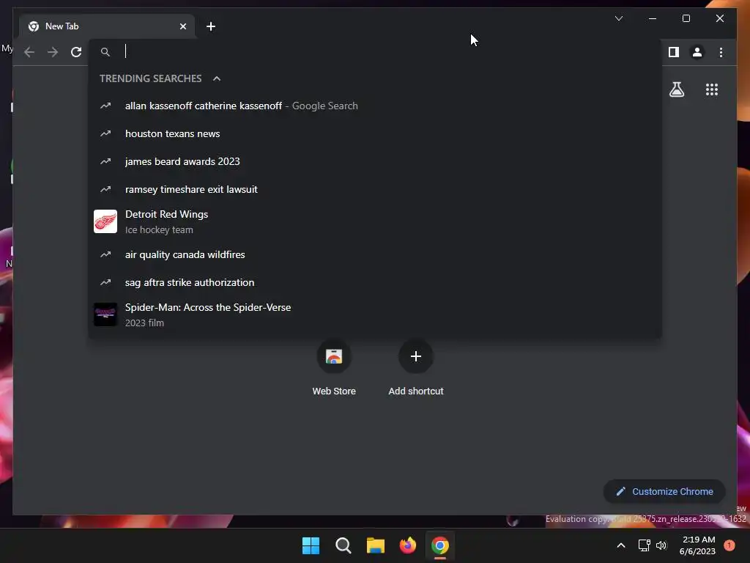Click the omnibox magnifier search icon

[x=105, y=52]
